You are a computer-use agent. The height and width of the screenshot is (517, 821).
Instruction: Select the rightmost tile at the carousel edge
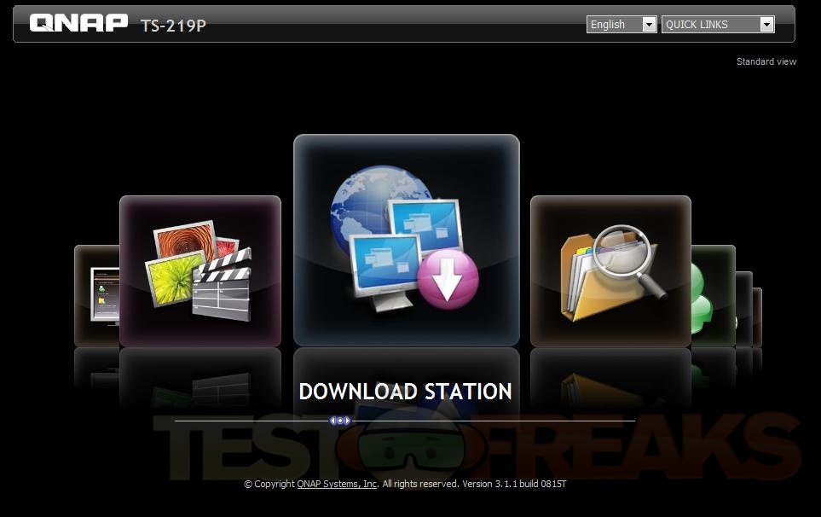pos(757,317)
